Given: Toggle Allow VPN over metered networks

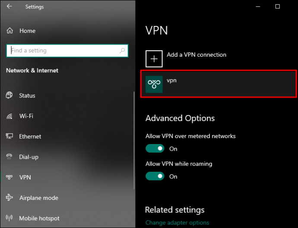Looking at the screenshot, I should [155, 148].
